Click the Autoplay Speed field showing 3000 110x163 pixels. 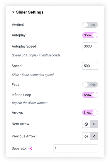point(90,46)
